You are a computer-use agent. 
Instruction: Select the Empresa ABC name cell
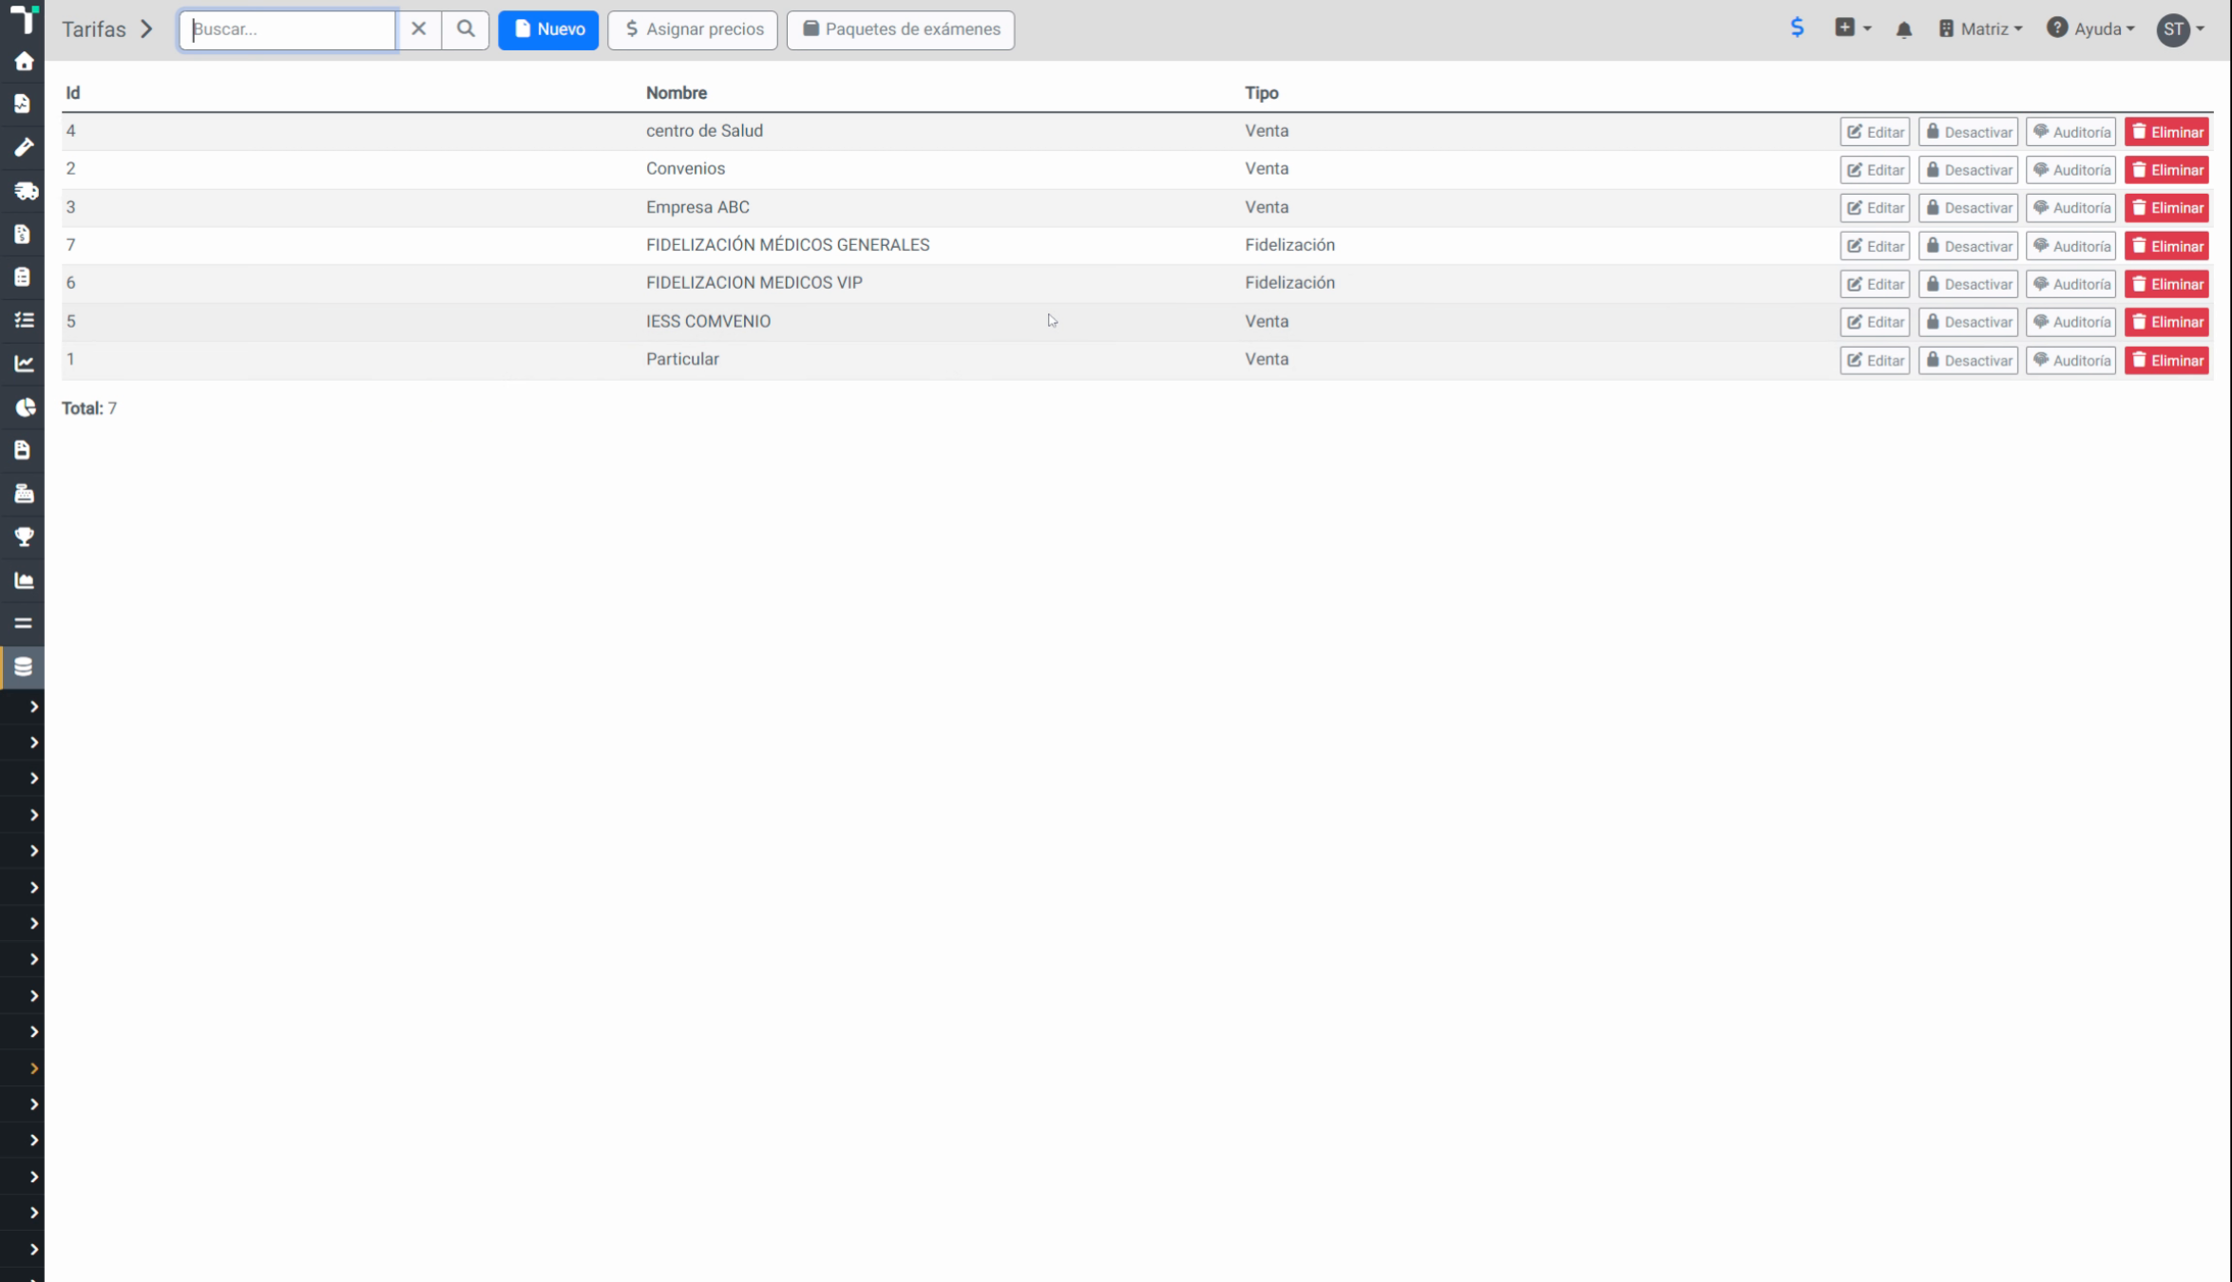(x=697, y=207)
